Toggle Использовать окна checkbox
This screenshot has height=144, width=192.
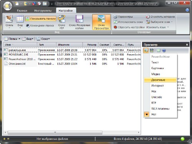coord(116,22)
